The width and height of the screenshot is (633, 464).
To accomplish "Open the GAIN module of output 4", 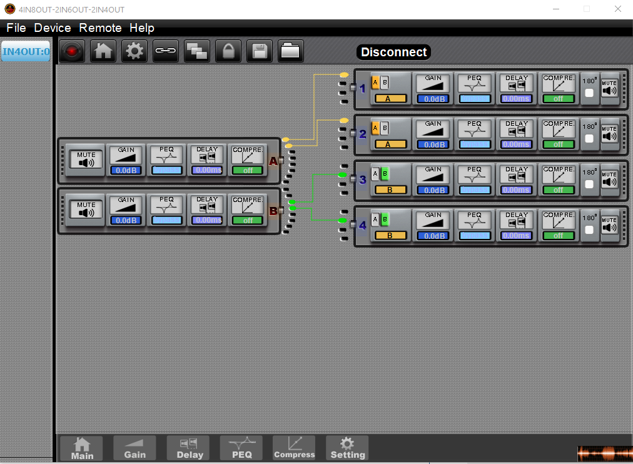I will pos(433,225).
